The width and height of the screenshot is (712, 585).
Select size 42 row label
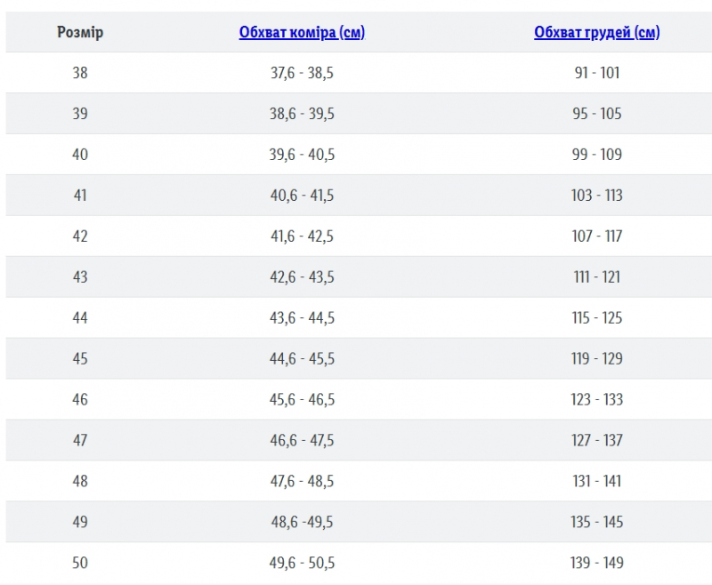point(80,236)
